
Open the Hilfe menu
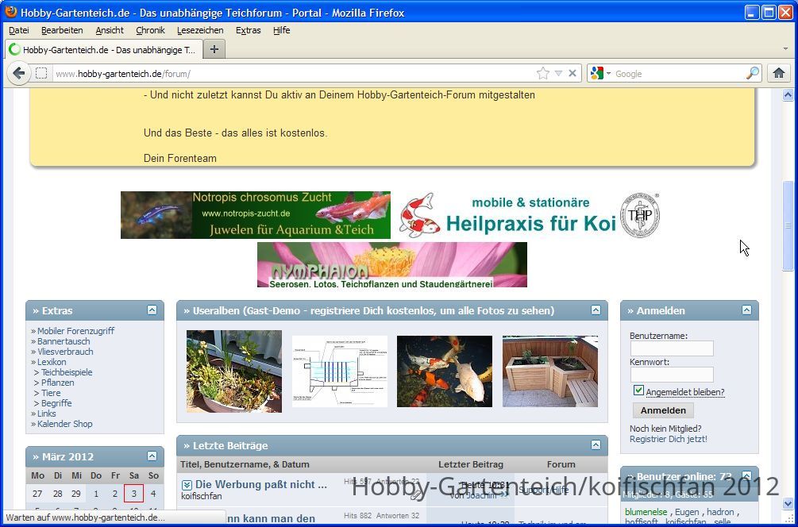[281, 30]
